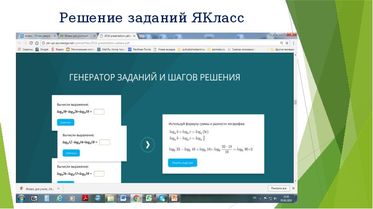The width and height of the screenshot is (373, 209).
Task: Open the permedu.ru bookmark
Action: click(216, 49)
